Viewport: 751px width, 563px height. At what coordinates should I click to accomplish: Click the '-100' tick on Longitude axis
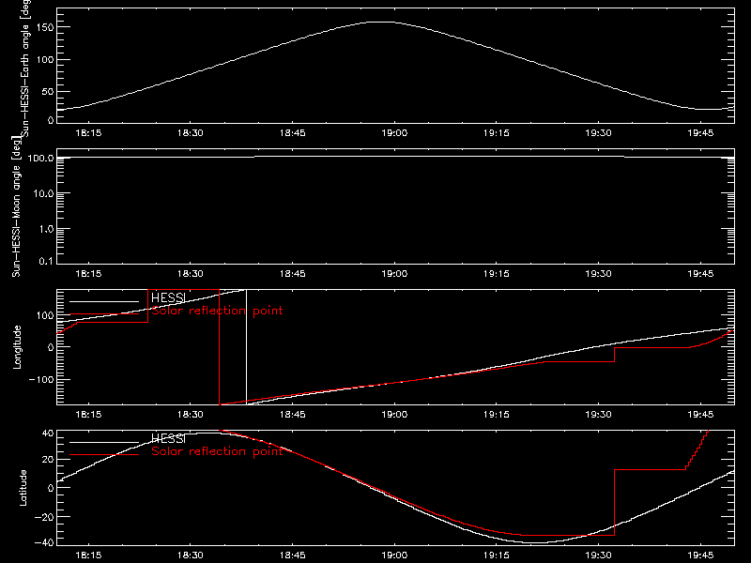41,379
